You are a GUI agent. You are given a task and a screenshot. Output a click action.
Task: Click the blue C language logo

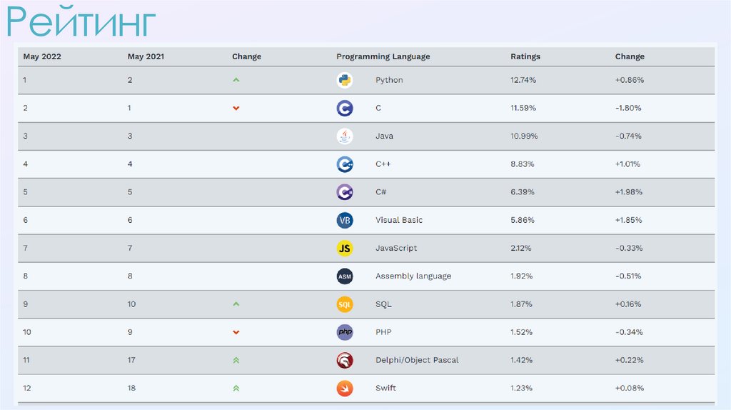pyautogui.click(x=345, y=108)
